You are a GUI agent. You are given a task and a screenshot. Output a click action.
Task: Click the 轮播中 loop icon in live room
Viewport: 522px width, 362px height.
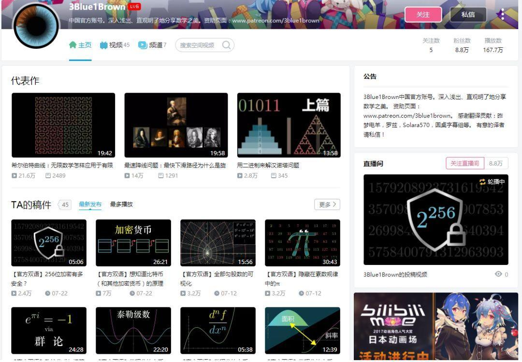tap(482, 182)
